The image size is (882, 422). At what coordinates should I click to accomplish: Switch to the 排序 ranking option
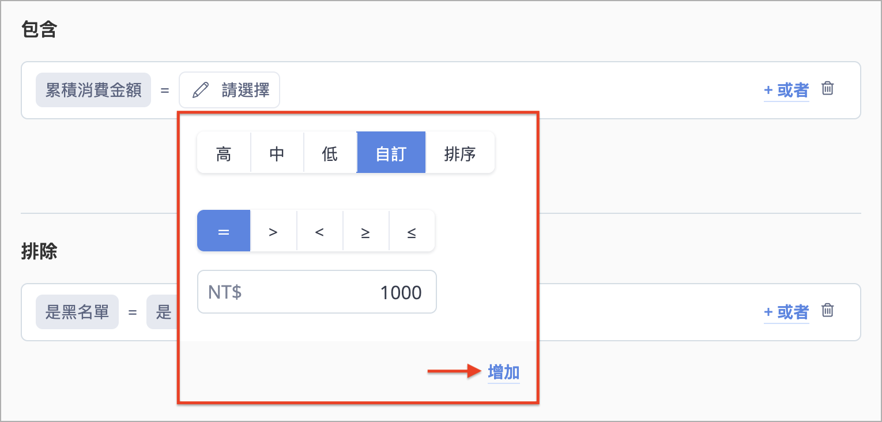pos(460,153)
